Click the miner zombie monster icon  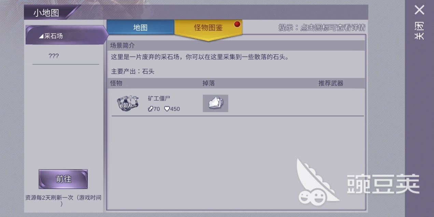click(x=128, y=103)
